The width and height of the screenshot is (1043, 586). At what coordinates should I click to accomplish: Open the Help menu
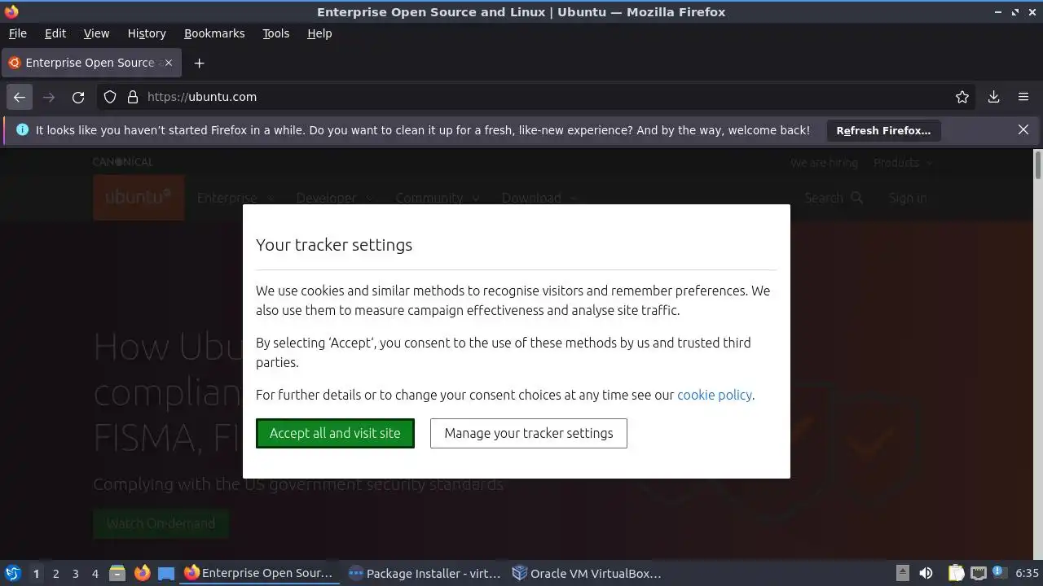[x=319, y=33]
